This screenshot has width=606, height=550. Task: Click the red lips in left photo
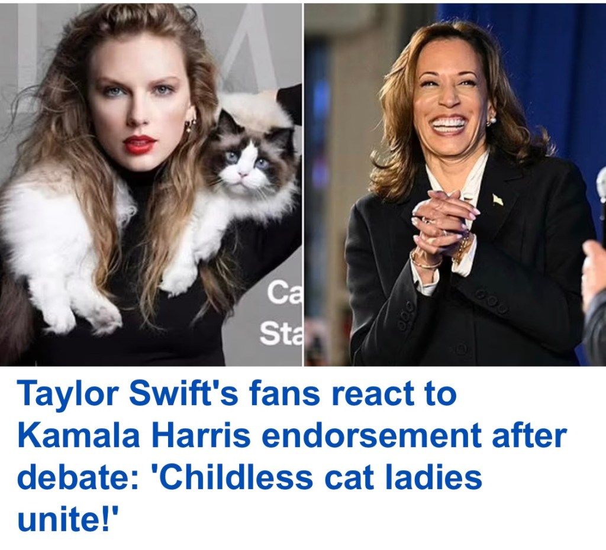point(140,144)
